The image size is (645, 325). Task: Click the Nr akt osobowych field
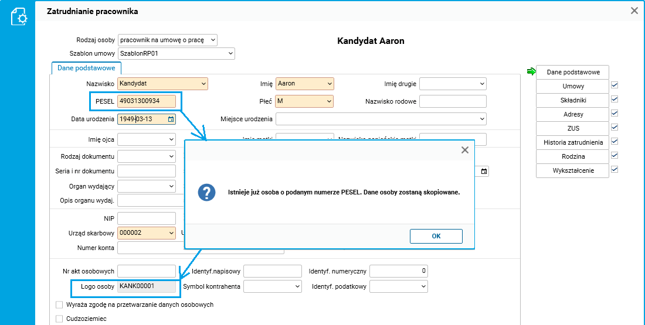pyautogui.click(x=147, y=271)
